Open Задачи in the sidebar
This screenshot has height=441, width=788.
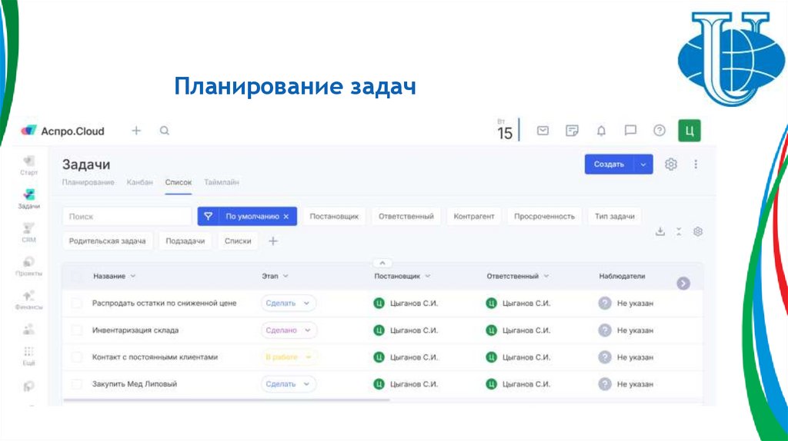pyautogui.click(x=28, y=199)
